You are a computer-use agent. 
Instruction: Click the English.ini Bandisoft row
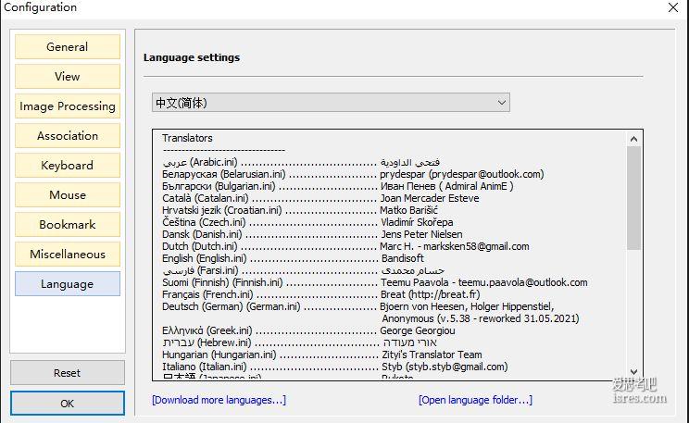pyautogui.click(x=293, y=258)
